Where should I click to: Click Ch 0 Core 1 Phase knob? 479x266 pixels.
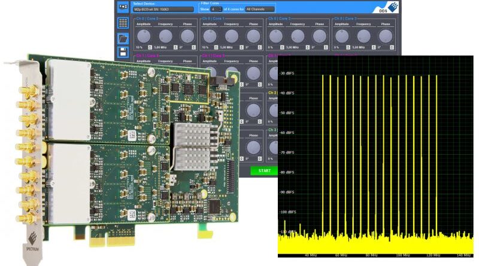254,35
